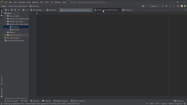Click the Debug bug icon

click(x=167, y=6)
